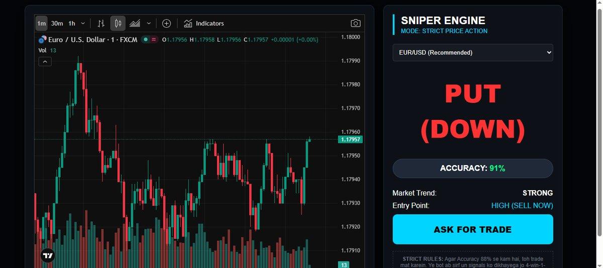
Task: Click the compare or add symbol icon
Action: (x=166, y=23)
